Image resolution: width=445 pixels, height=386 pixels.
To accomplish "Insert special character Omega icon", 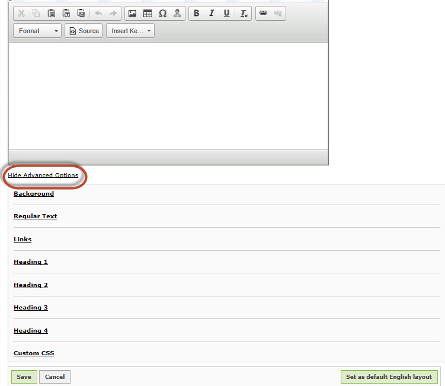I will point(162,14).
